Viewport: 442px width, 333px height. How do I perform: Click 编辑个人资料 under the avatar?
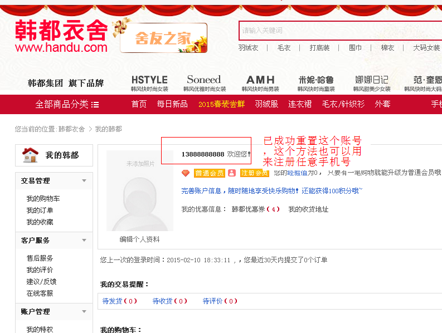[139, 239]
